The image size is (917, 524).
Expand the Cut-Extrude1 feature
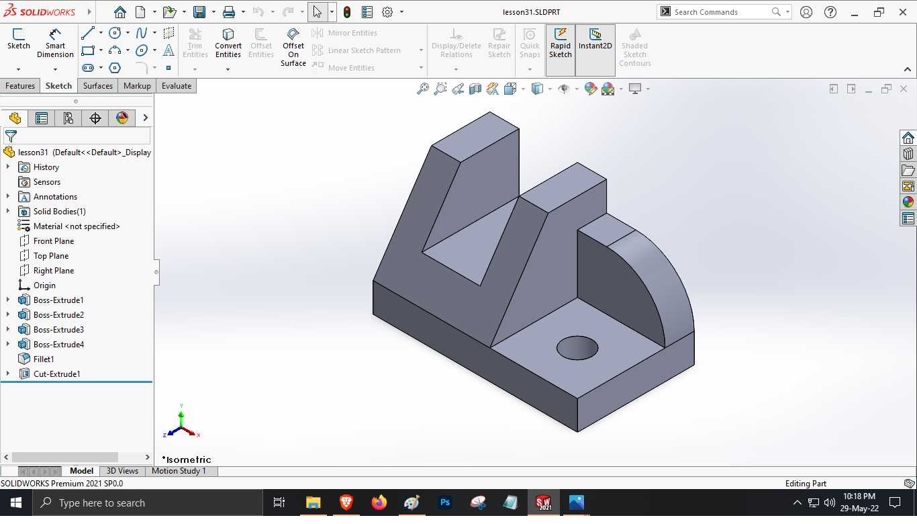click(8, 374)
